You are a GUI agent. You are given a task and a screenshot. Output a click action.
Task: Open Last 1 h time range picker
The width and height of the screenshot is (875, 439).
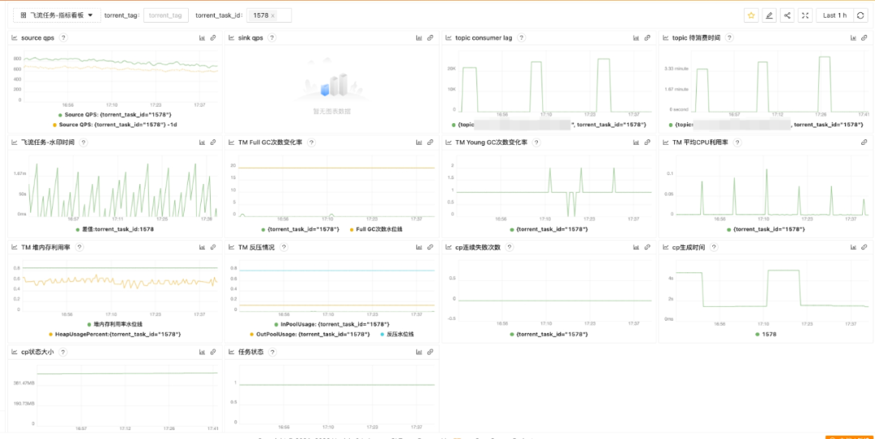click(x=833, y=15)
